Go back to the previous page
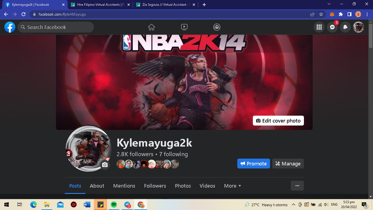This screenshot has width=373, height=210. tap(6, 14)
